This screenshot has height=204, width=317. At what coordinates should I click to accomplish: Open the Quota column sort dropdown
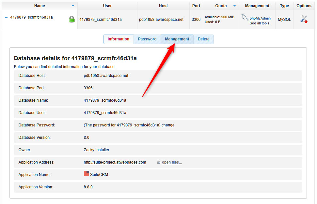[234, 6]
